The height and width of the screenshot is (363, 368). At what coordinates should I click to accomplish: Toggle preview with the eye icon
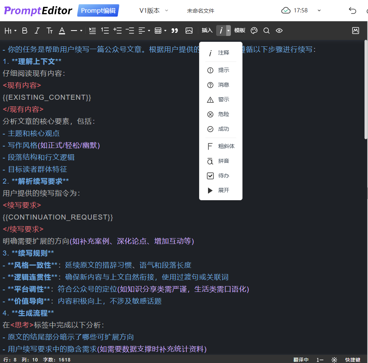point(279,31)
